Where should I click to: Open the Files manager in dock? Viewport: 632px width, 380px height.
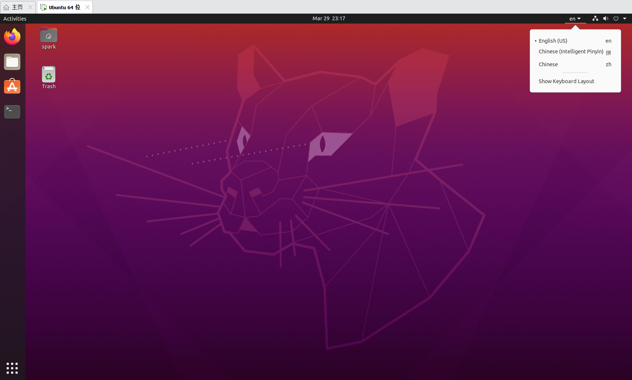(12, 62)
